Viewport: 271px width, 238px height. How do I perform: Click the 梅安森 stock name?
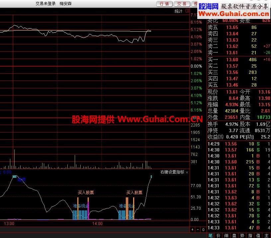[x=65, y=4]
